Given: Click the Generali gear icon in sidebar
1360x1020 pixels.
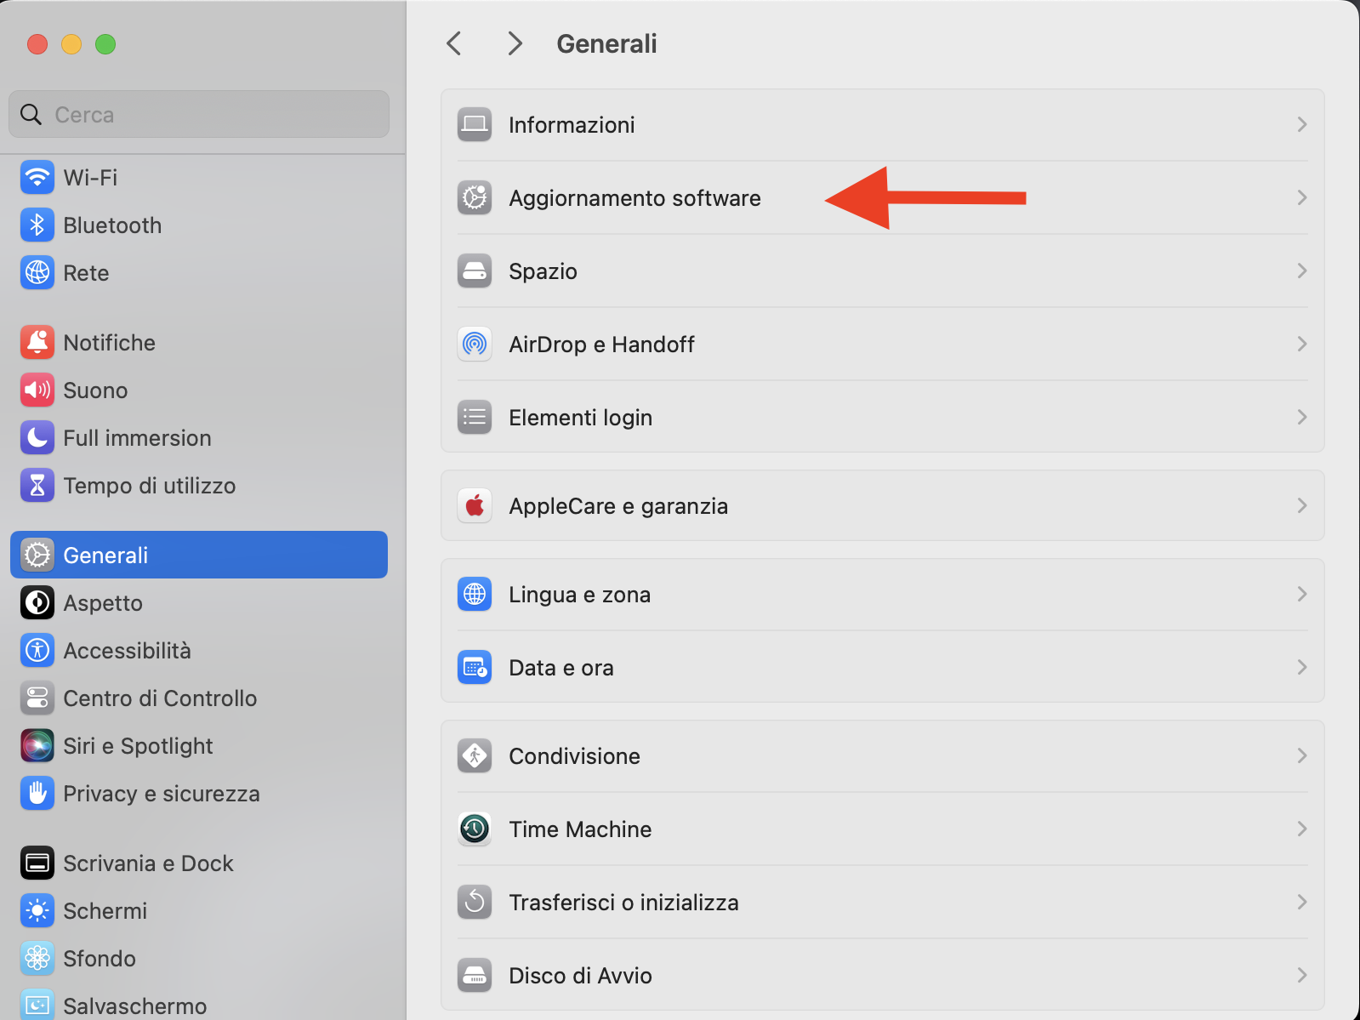Looking at the screenshot, I should point(37,556).
